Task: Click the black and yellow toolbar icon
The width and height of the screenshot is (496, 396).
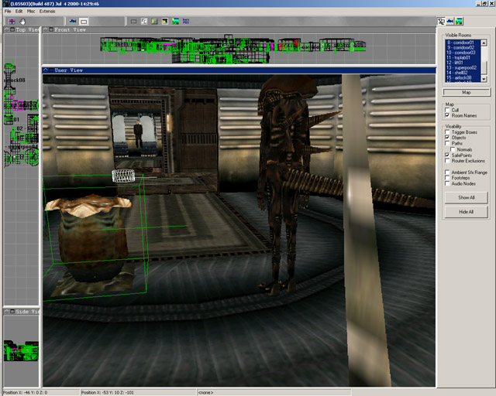Action: pos(165,22)
